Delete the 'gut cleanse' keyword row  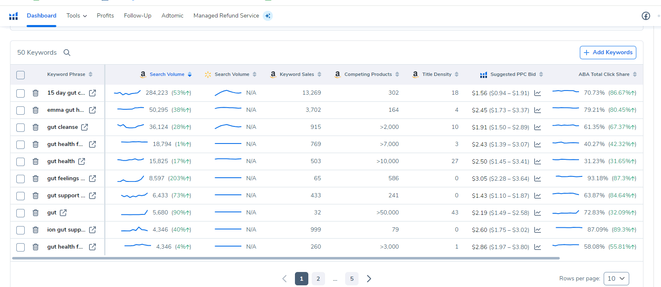(36, 127)
